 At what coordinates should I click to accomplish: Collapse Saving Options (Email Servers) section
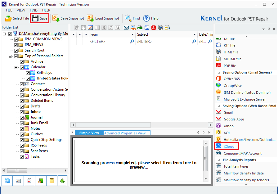click(219, 73)
